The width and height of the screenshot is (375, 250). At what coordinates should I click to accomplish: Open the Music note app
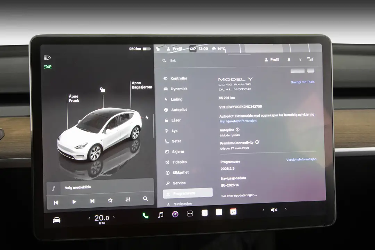[x=161, y=215]
